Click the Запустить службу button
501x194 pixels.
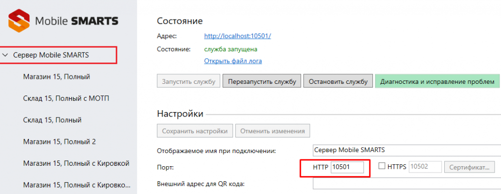point(188,81)
